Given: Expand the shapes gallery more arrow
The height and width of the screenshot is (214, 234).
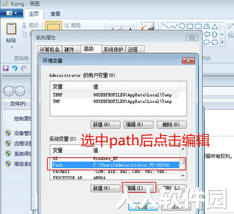Looking at the screenshot, I should (222, 42).
